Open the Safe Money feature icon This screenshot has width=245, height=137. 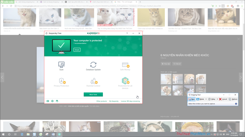coord(125,65)
